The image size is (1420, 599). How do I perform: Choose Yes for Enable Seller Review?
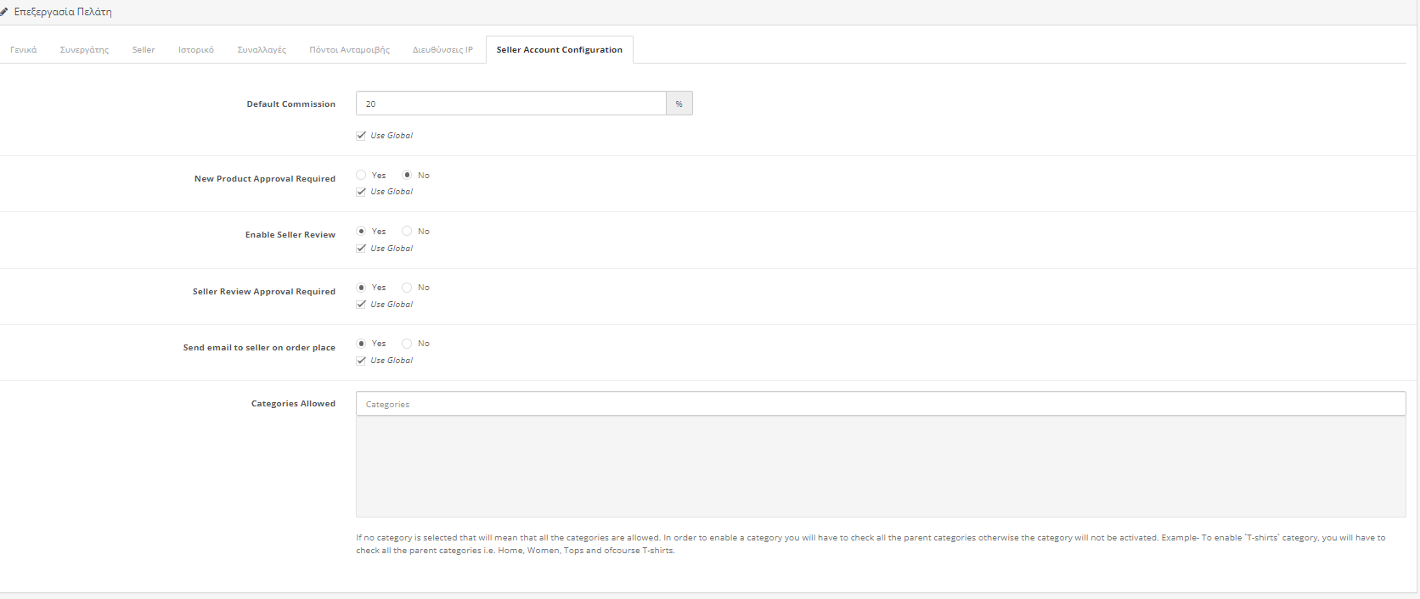(361, 231)
